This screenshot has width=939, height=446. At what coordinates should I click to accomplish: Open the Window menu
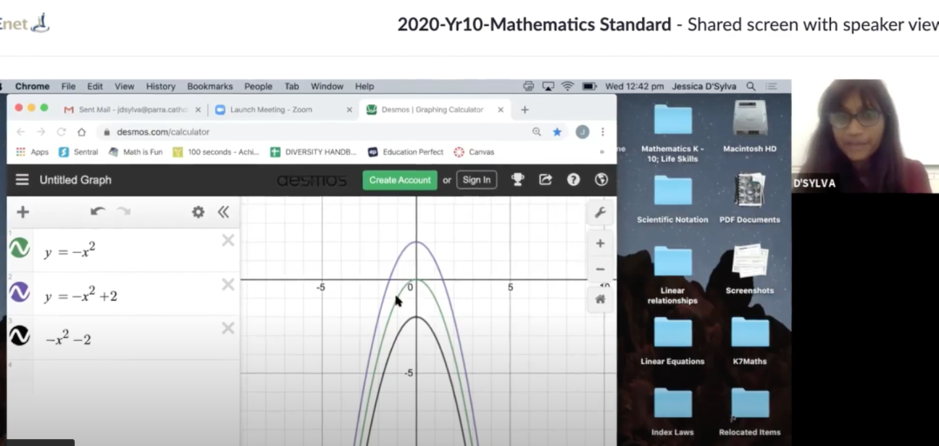[x=327, y=86]
